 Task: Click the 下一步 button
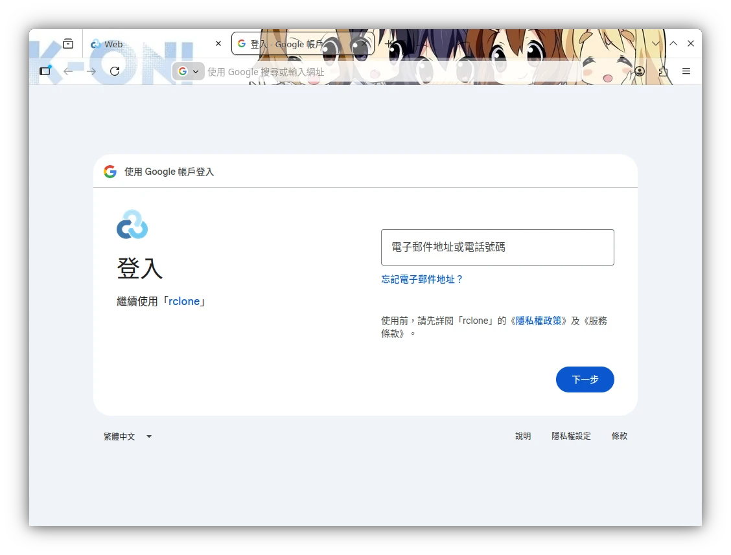click(585, 379)
